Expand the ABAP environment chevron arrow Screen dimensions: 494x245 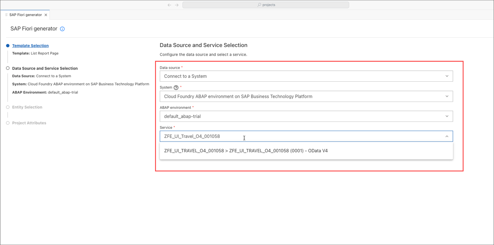coord(447,116)
